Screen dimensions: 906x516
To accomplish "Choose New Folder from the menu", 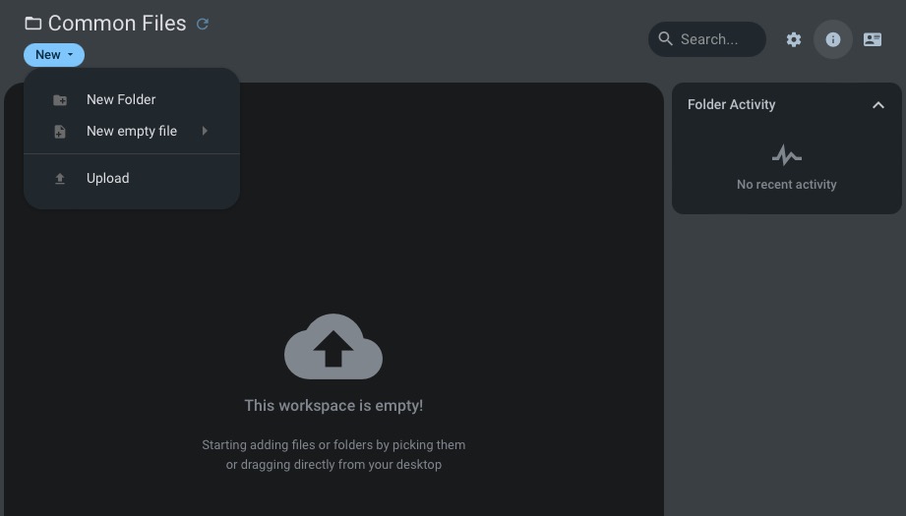I will point(132,99).
